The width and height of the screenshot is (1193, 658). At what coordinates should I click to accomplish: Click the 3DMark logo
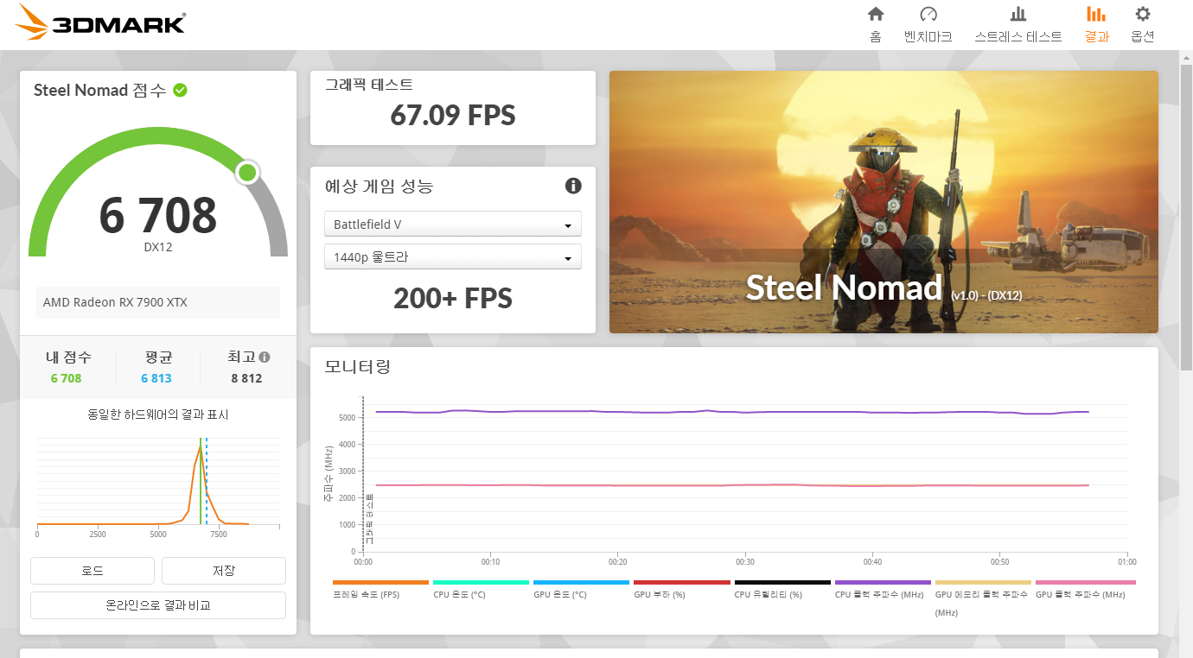(x=101, y=24)
